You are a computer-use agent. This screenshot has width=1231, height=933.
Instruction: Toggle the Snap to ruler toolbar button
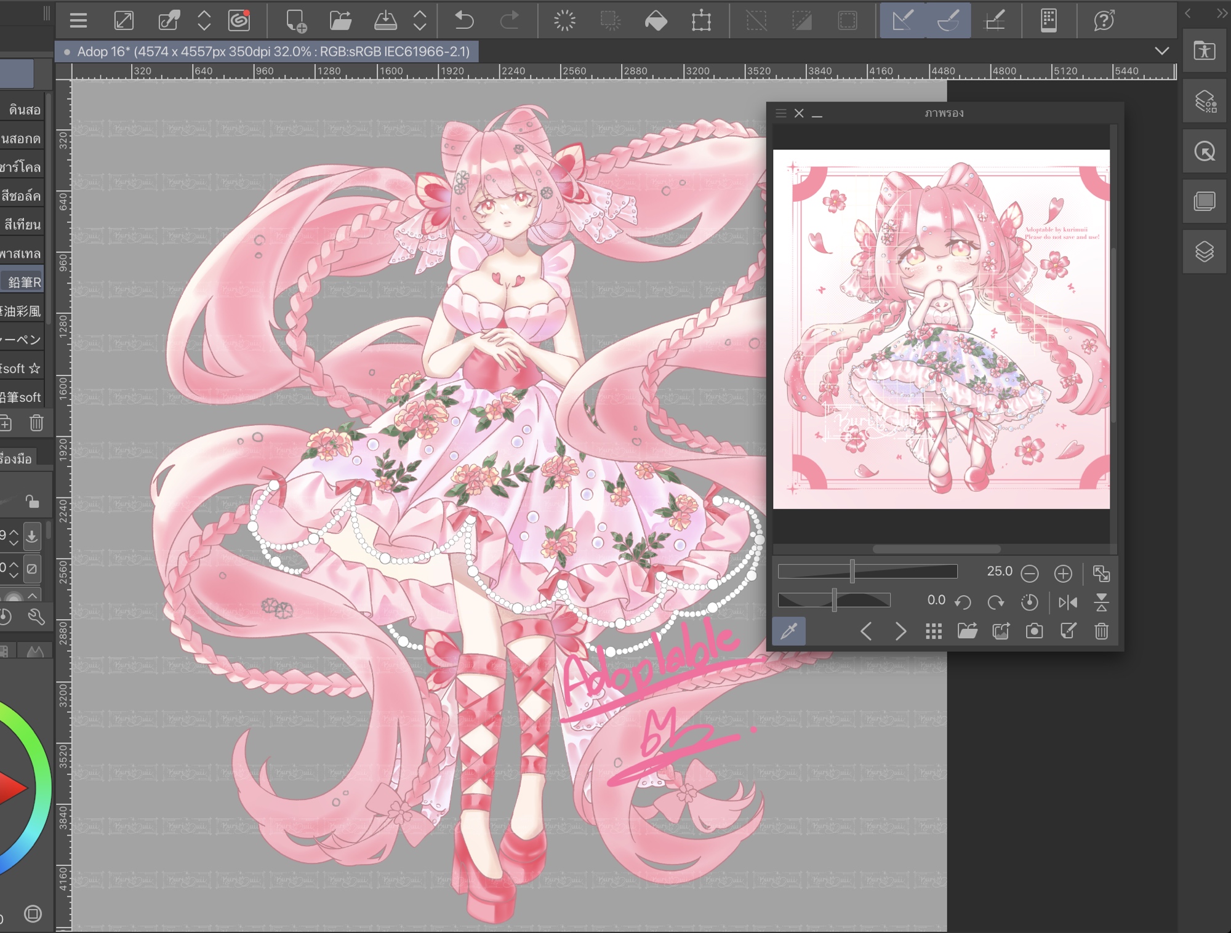click(902, 21)
